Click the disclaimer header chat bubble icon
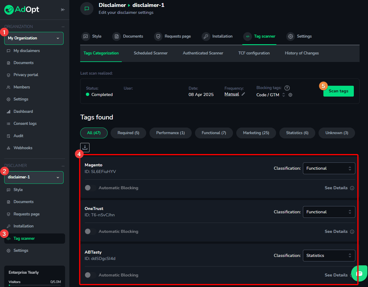 click(x=87, y=8)
